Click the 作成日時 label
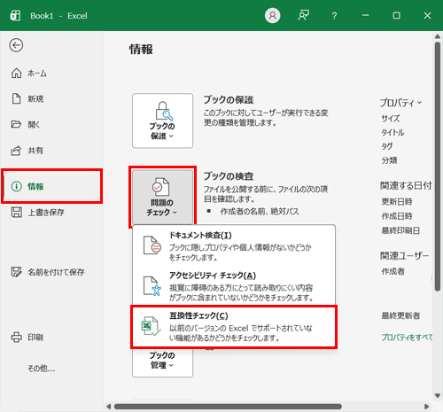 point(397,216)
